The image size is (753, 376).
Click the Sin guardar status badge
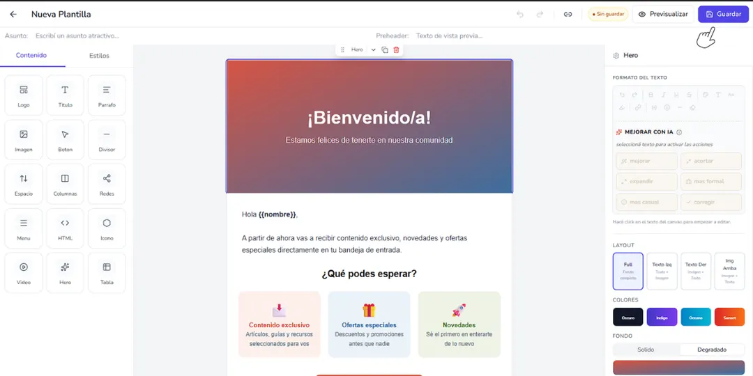coord(608,15)
